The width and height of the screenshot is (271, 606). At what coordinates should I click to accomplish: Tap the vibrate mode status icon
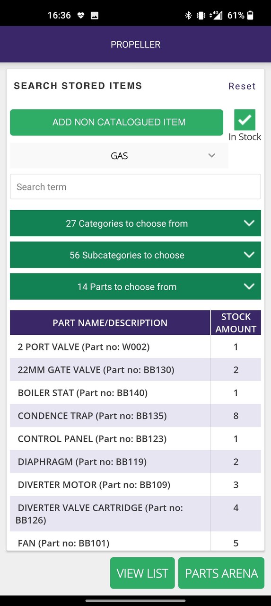pyautogui.click(x=201, y=15)
